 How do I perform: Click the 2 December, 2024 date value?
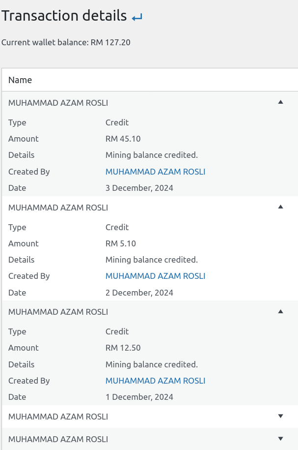[x=139, y=293]
